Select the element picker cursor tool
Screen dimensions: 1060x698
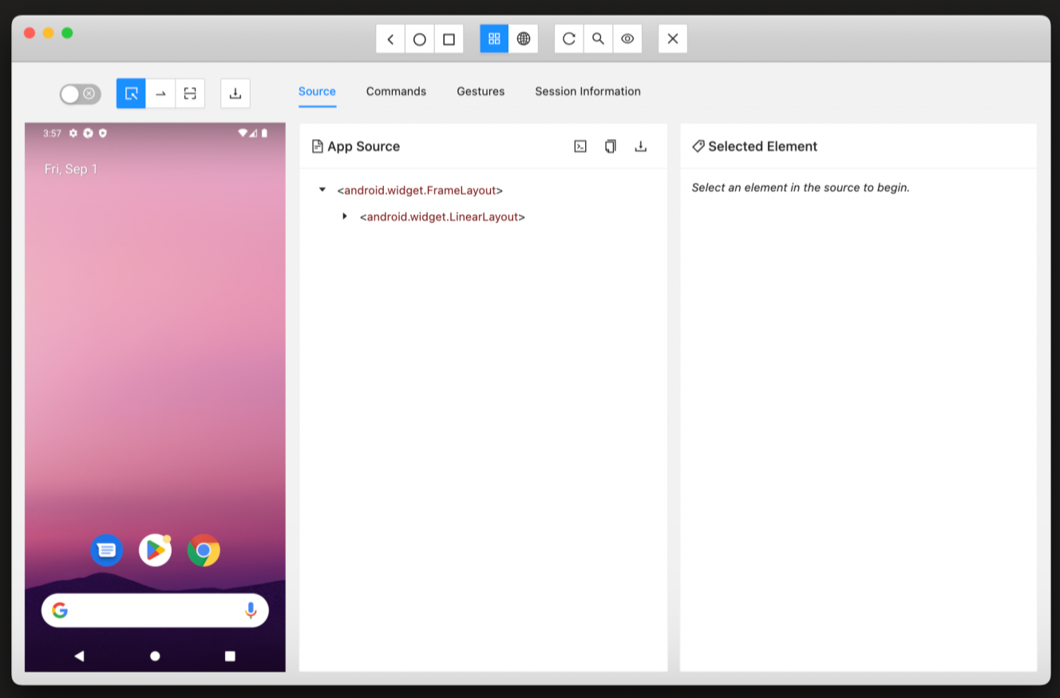pos(131,93)
